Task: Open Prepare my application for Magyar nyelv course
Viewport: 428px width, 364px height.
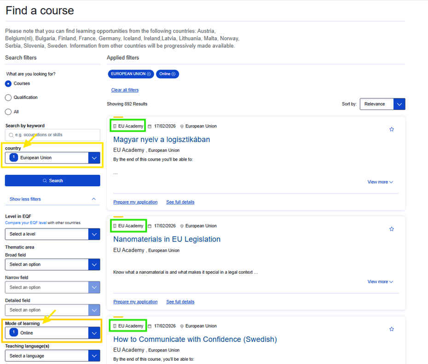Action: 135,202
